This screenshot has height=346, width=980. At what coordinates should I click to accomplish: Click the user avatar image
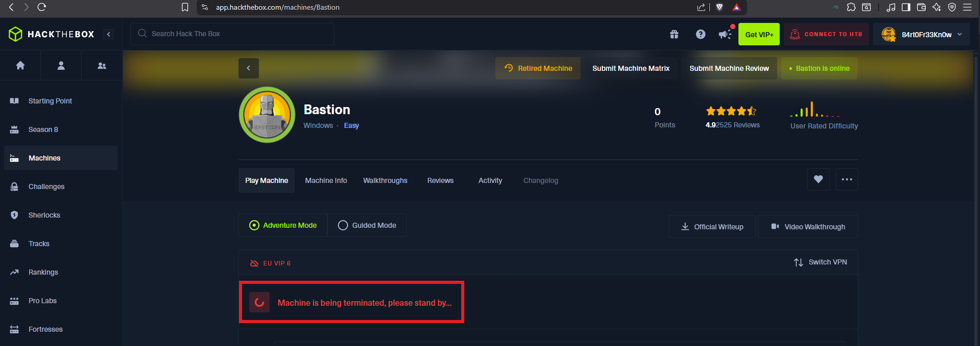tap(889, 34)
